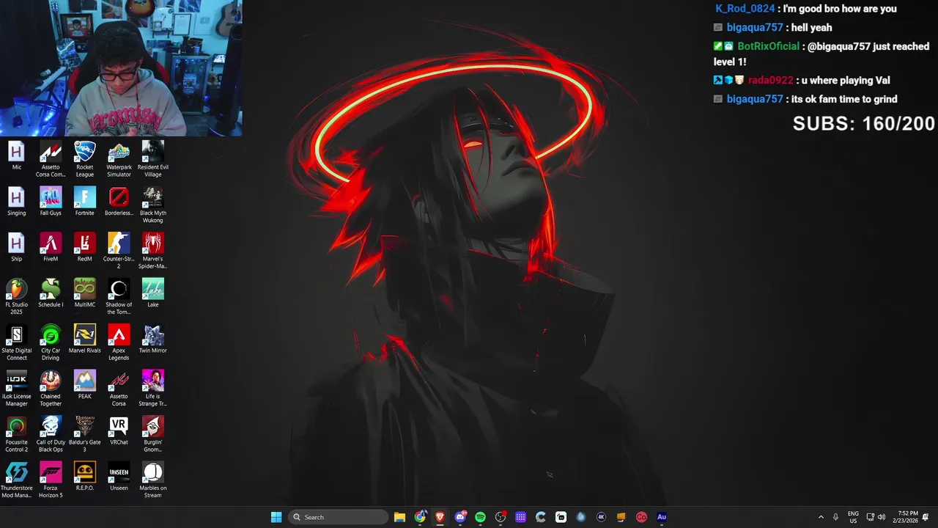Viewport: 938px width, 528px height.
Task: Click the Counter-Strike 2 icon
Action: pos(119,251)
